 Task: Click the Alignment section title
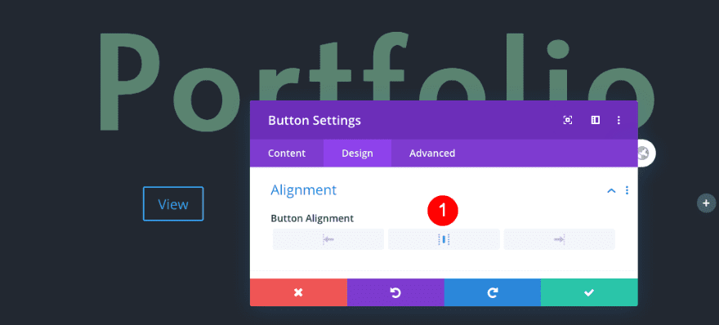click(x=304, y=189)
